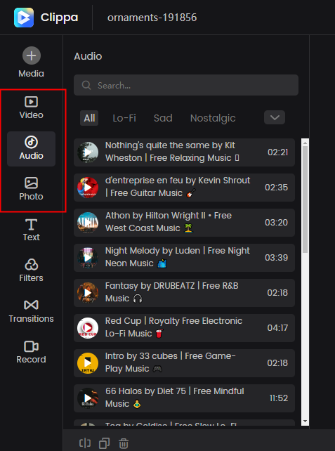Open the Transitions panel
335x451 pixels.
click(x=32, y=312)
